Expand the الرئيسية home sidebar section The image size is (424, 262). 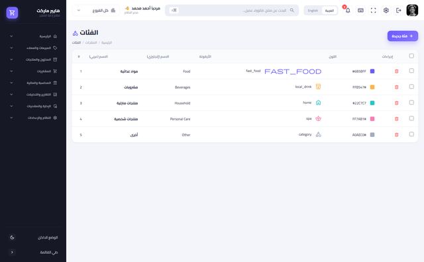(x=33, y=36)
